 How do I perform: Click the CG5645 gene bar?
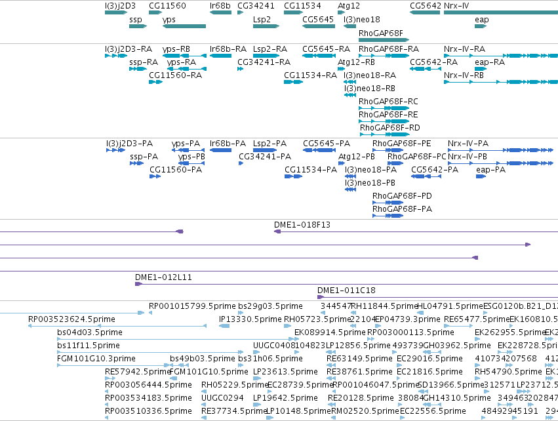[319, 26]
